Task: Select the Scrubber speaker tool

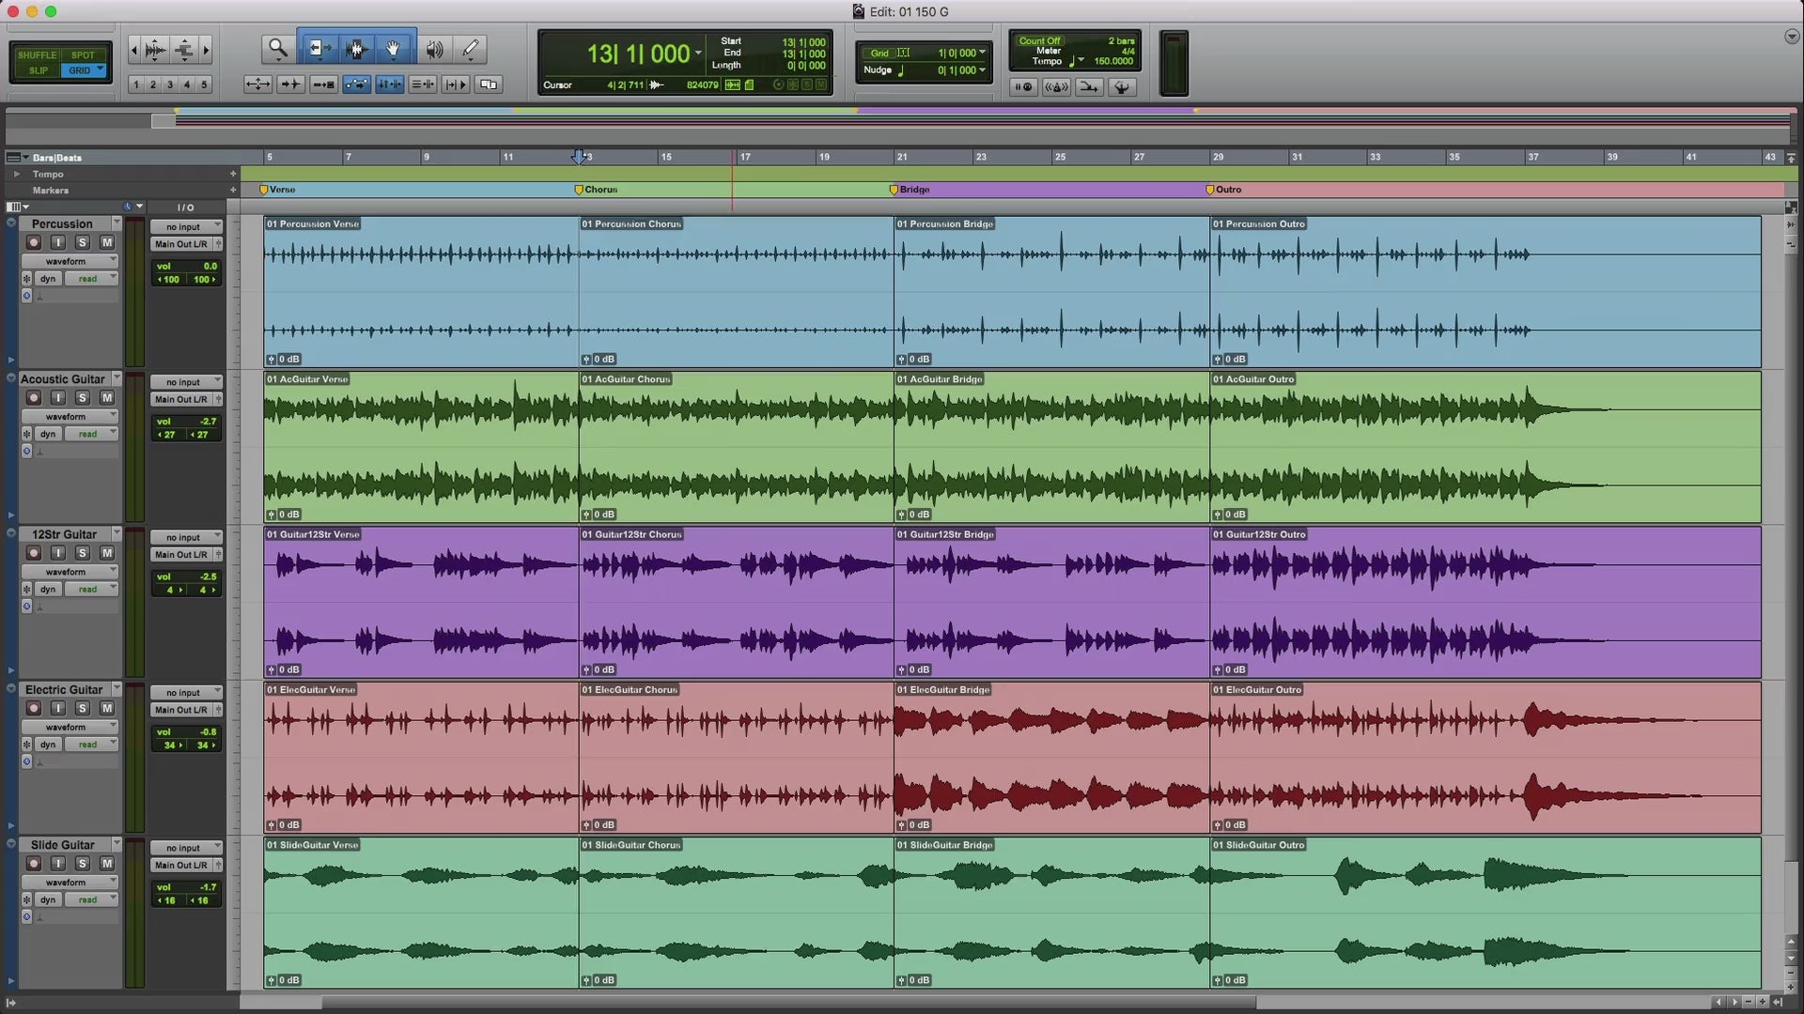Action: tap(433, 48)
